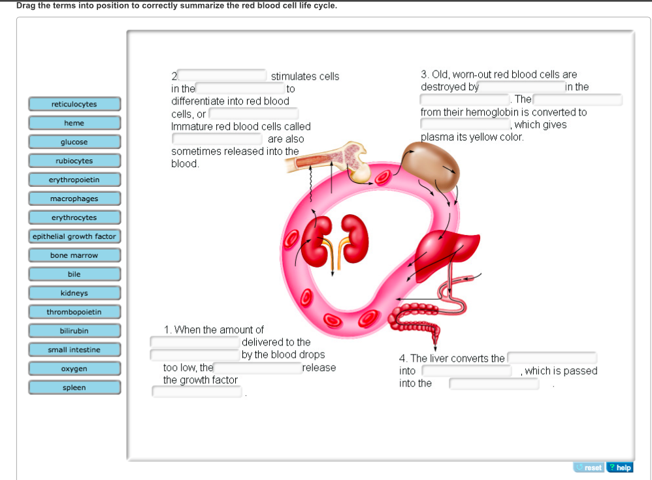Select the spleen term tile
The height and width of the screenshot is (480, 652).
74,388
